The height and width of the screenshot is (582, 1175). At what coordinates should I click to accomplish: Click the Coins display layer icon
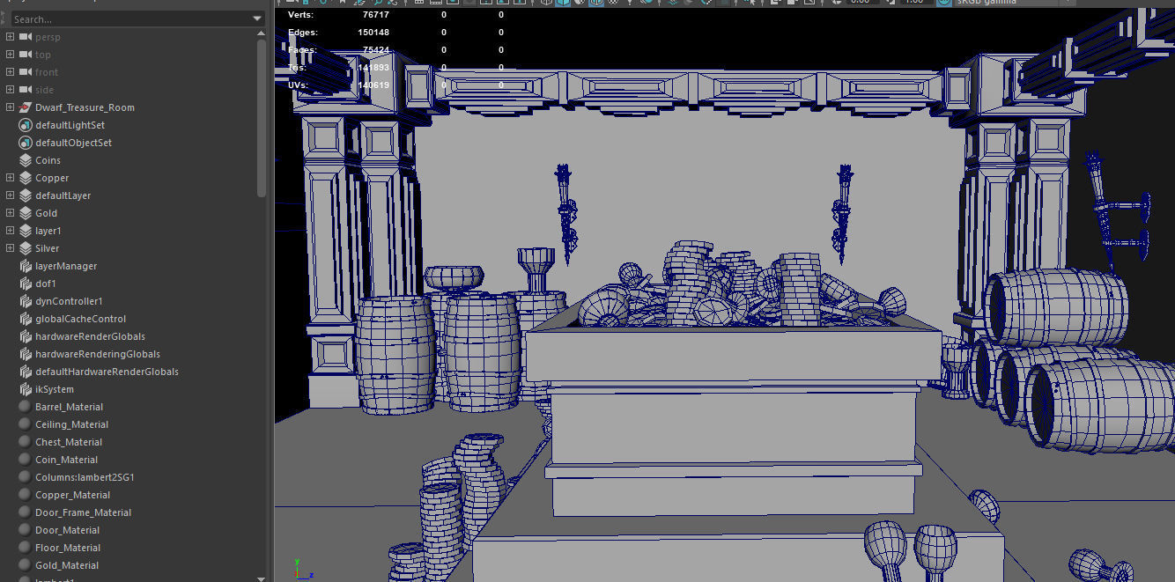point(26,160)
